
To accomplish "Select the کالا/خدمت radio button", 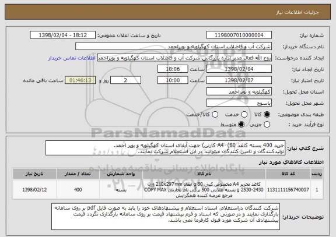I will (215, 115).
